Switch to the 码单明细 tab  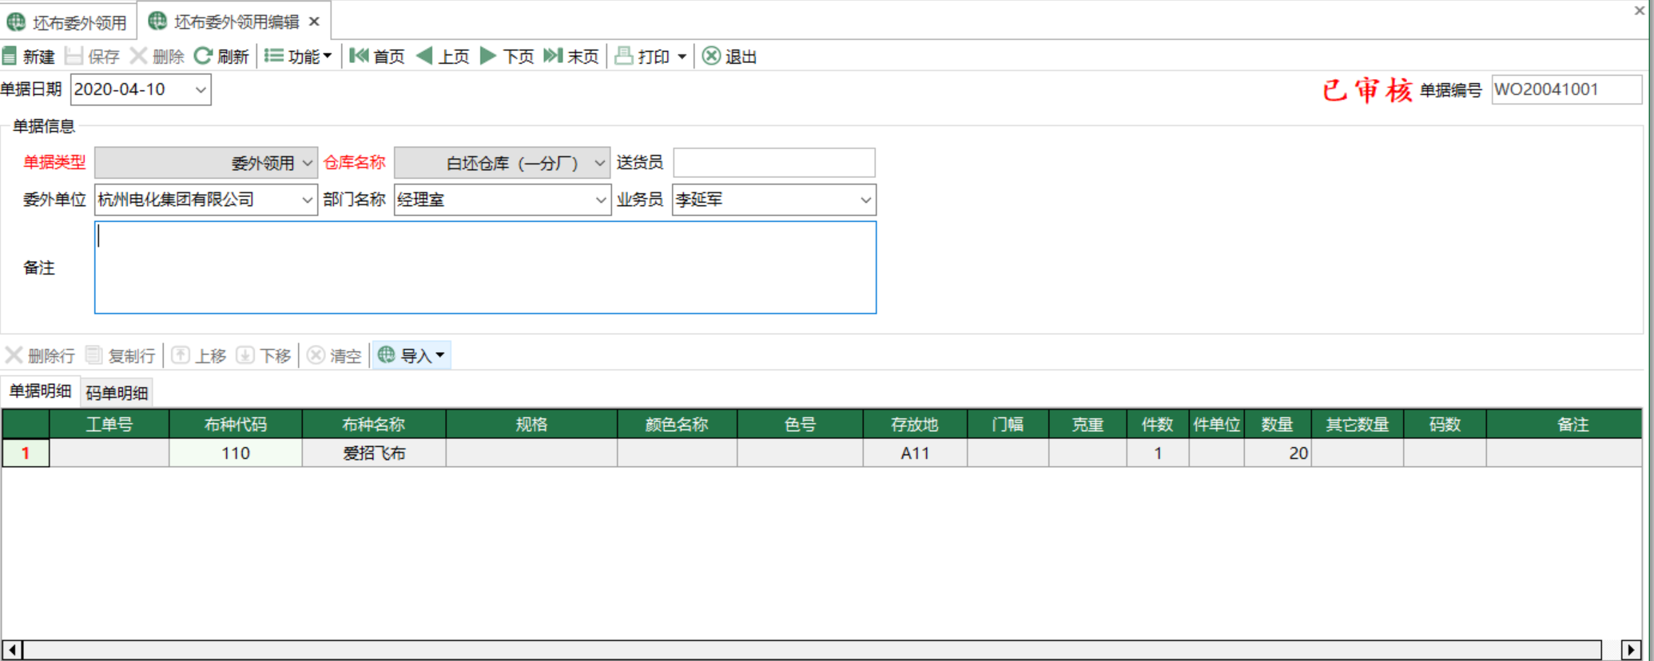[117, 392]
